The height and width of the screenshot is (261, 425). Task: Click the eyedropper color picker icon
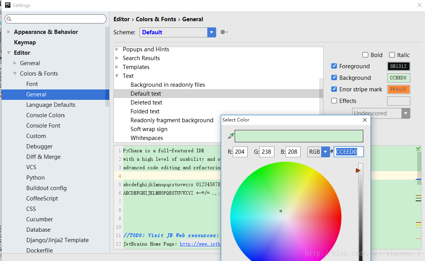(231, 136)
